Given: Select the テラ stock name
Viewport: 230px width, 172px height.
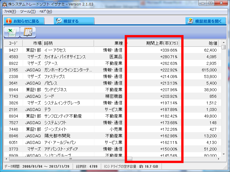Looking at the screenshot, I should 47,110.
